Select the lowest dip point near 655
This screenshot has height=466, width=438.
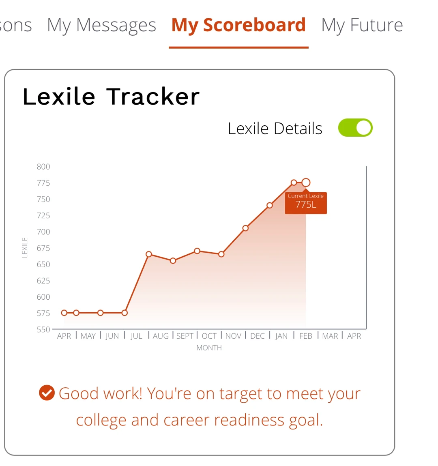click(173, 261)
